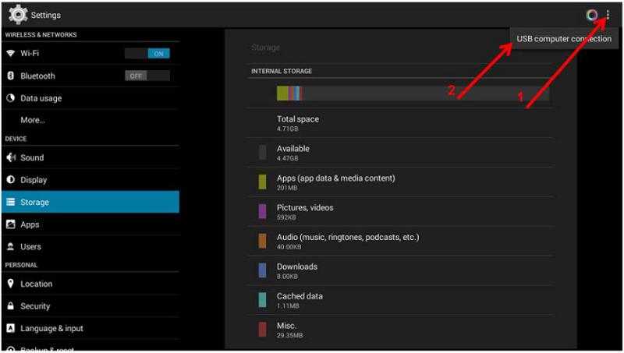
Task: Click the Settings gear icon in title bar
Action: (17, 15)
